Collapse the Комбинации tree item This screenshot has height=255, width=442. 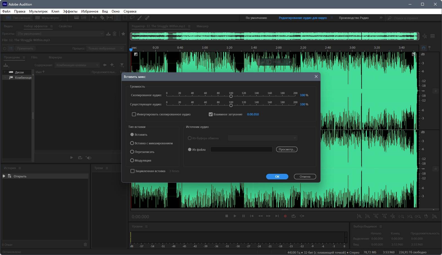5,78
